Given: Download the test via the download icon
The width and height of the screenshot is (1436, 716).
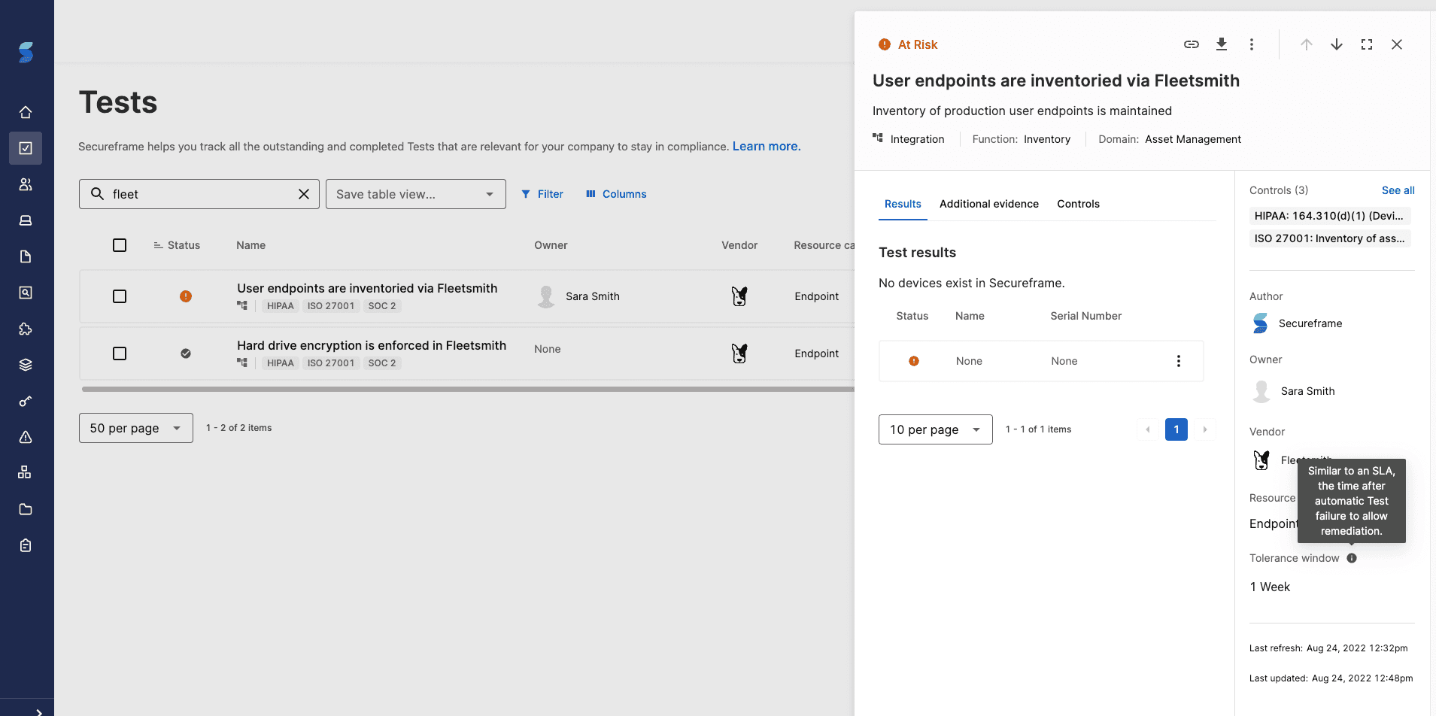Looking at the screenshot, I should click(1222, 44).
